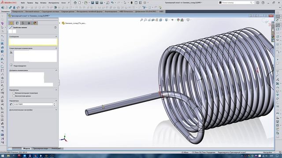Open the ConfigurationManager tab icon

coord(23,23)
